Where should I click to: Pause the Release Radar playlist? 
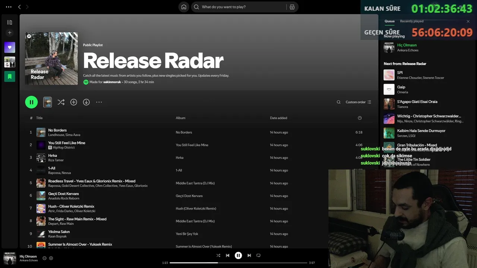[31, 102]
